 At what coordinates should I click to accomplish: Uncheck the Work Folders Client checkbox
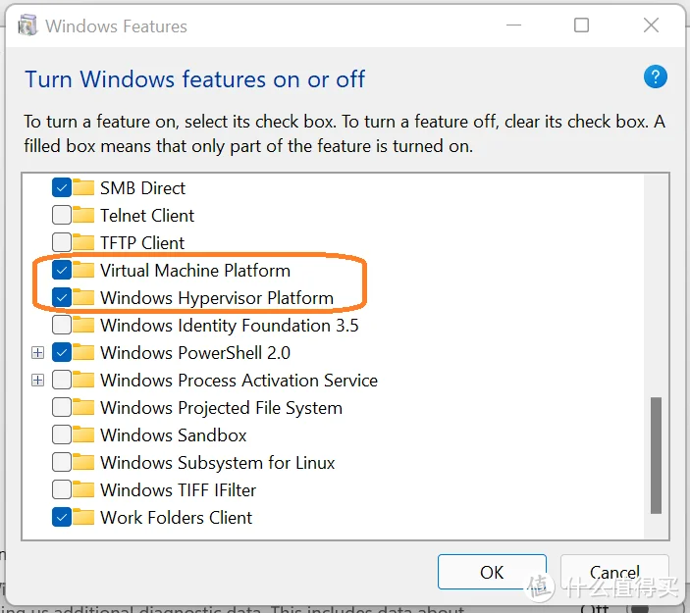click(x=62, y=518)
